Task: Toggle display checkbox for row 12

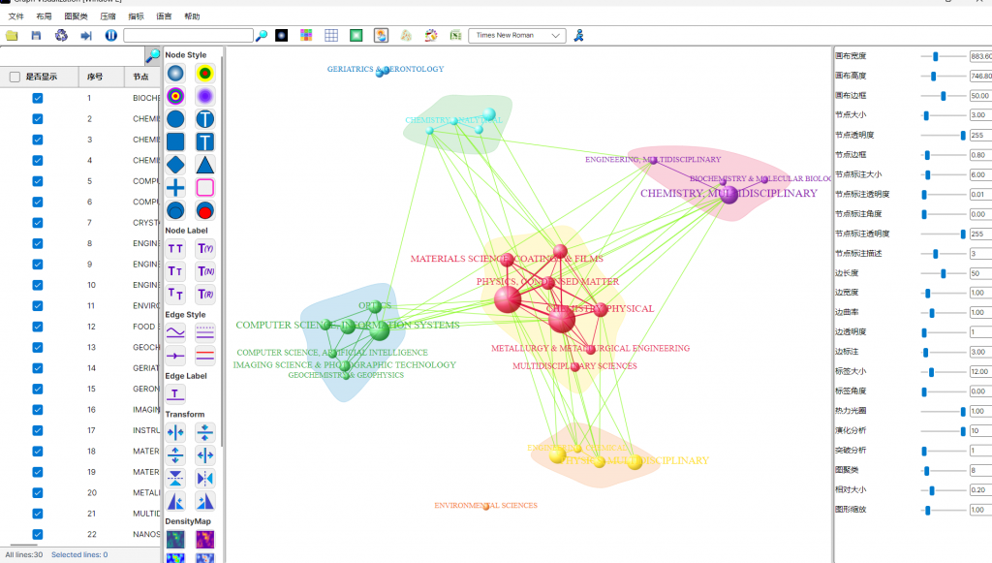Action: click(38, 327)
